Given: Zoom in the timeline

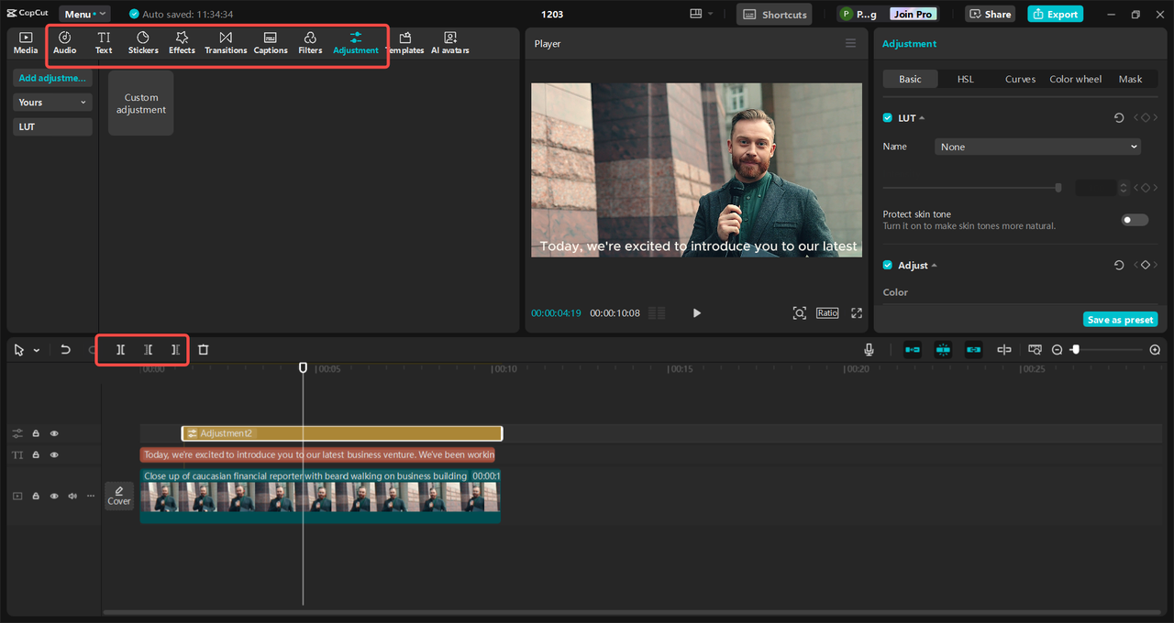Looking at the screenshot, I should [x=1155, y=350].
